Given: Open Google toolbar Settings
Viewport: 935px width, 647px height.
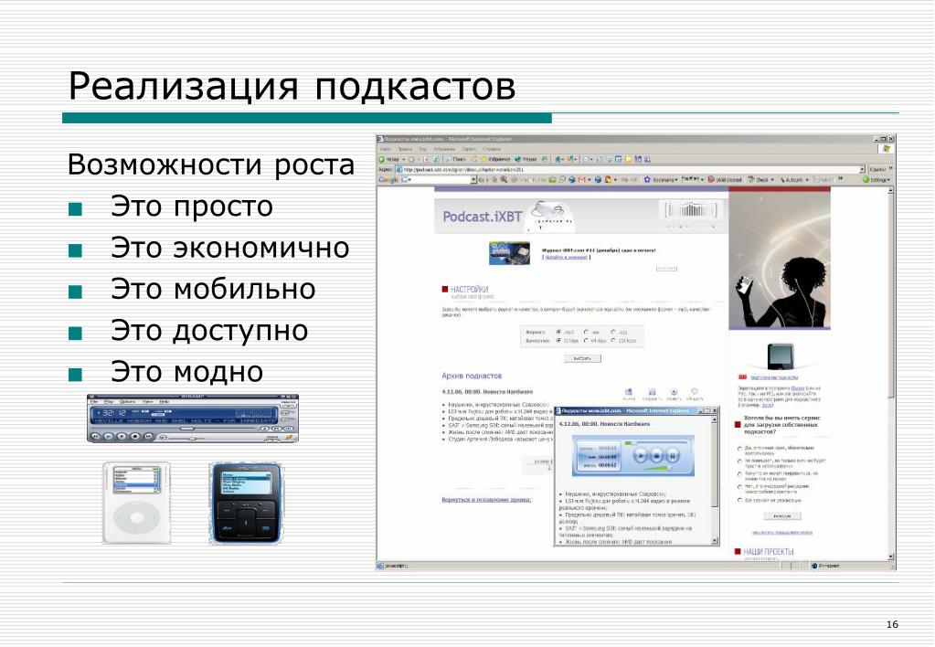Looking at the screenshot, I should [876, 179].
